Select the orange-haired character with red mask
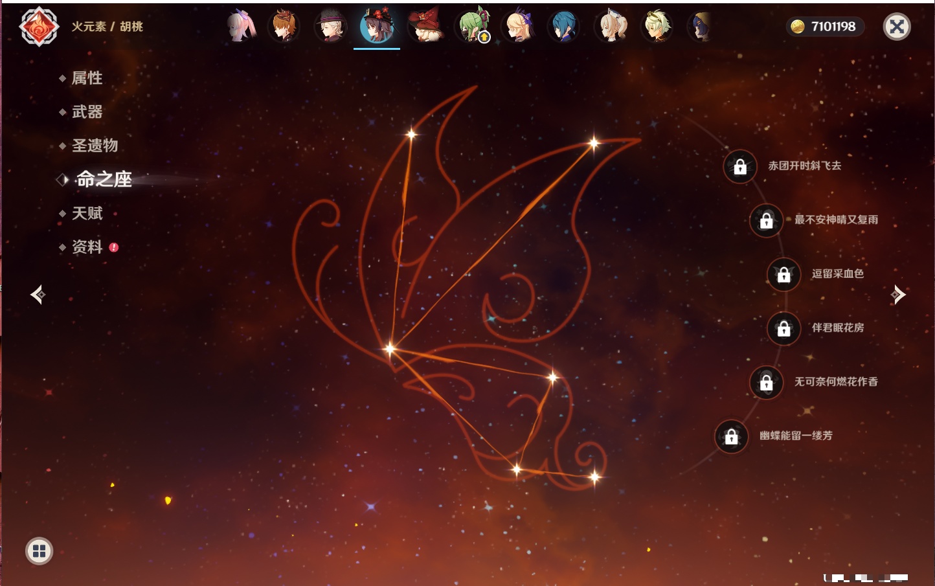This screenshot has width=935, height=586. click(285, 27)
